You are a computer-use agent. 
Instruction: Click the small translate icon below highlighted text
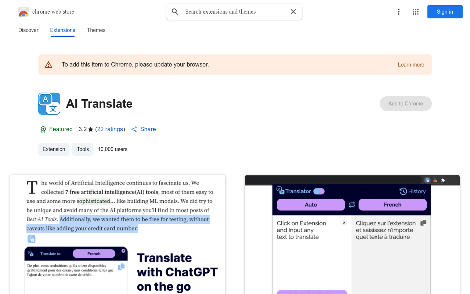(32, 239)
